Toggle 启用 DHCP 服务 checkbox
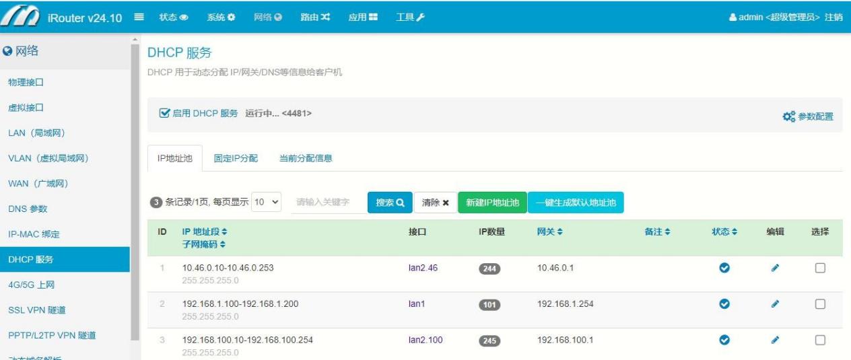851x360 pixels. [164, 114]
